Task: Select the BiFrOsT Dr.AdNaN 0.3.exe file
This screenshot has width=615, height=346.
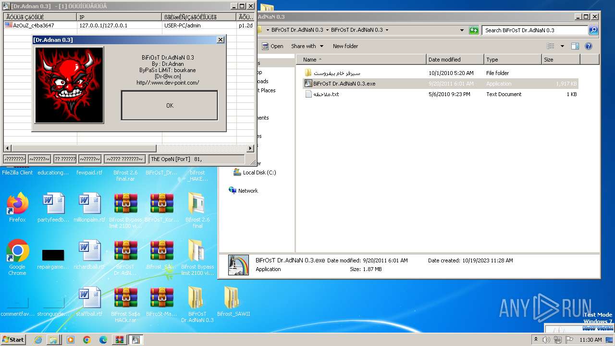Action: pos(344,84)
